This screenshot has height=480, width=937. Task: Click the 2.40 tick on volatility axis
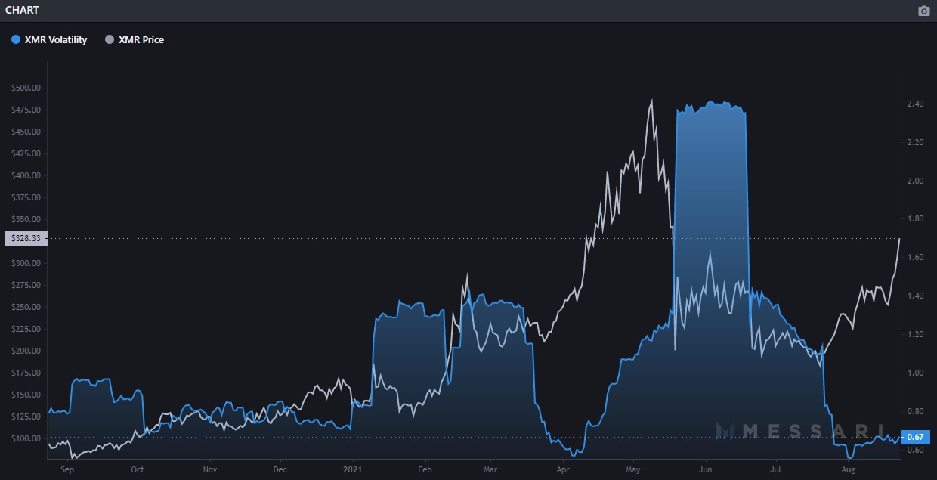coord(915,104)
